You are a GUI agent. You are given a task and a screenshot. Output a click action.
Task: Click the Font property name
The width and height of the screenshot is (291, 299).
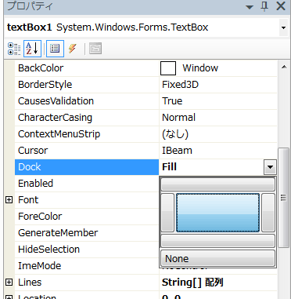pos(28,200)
